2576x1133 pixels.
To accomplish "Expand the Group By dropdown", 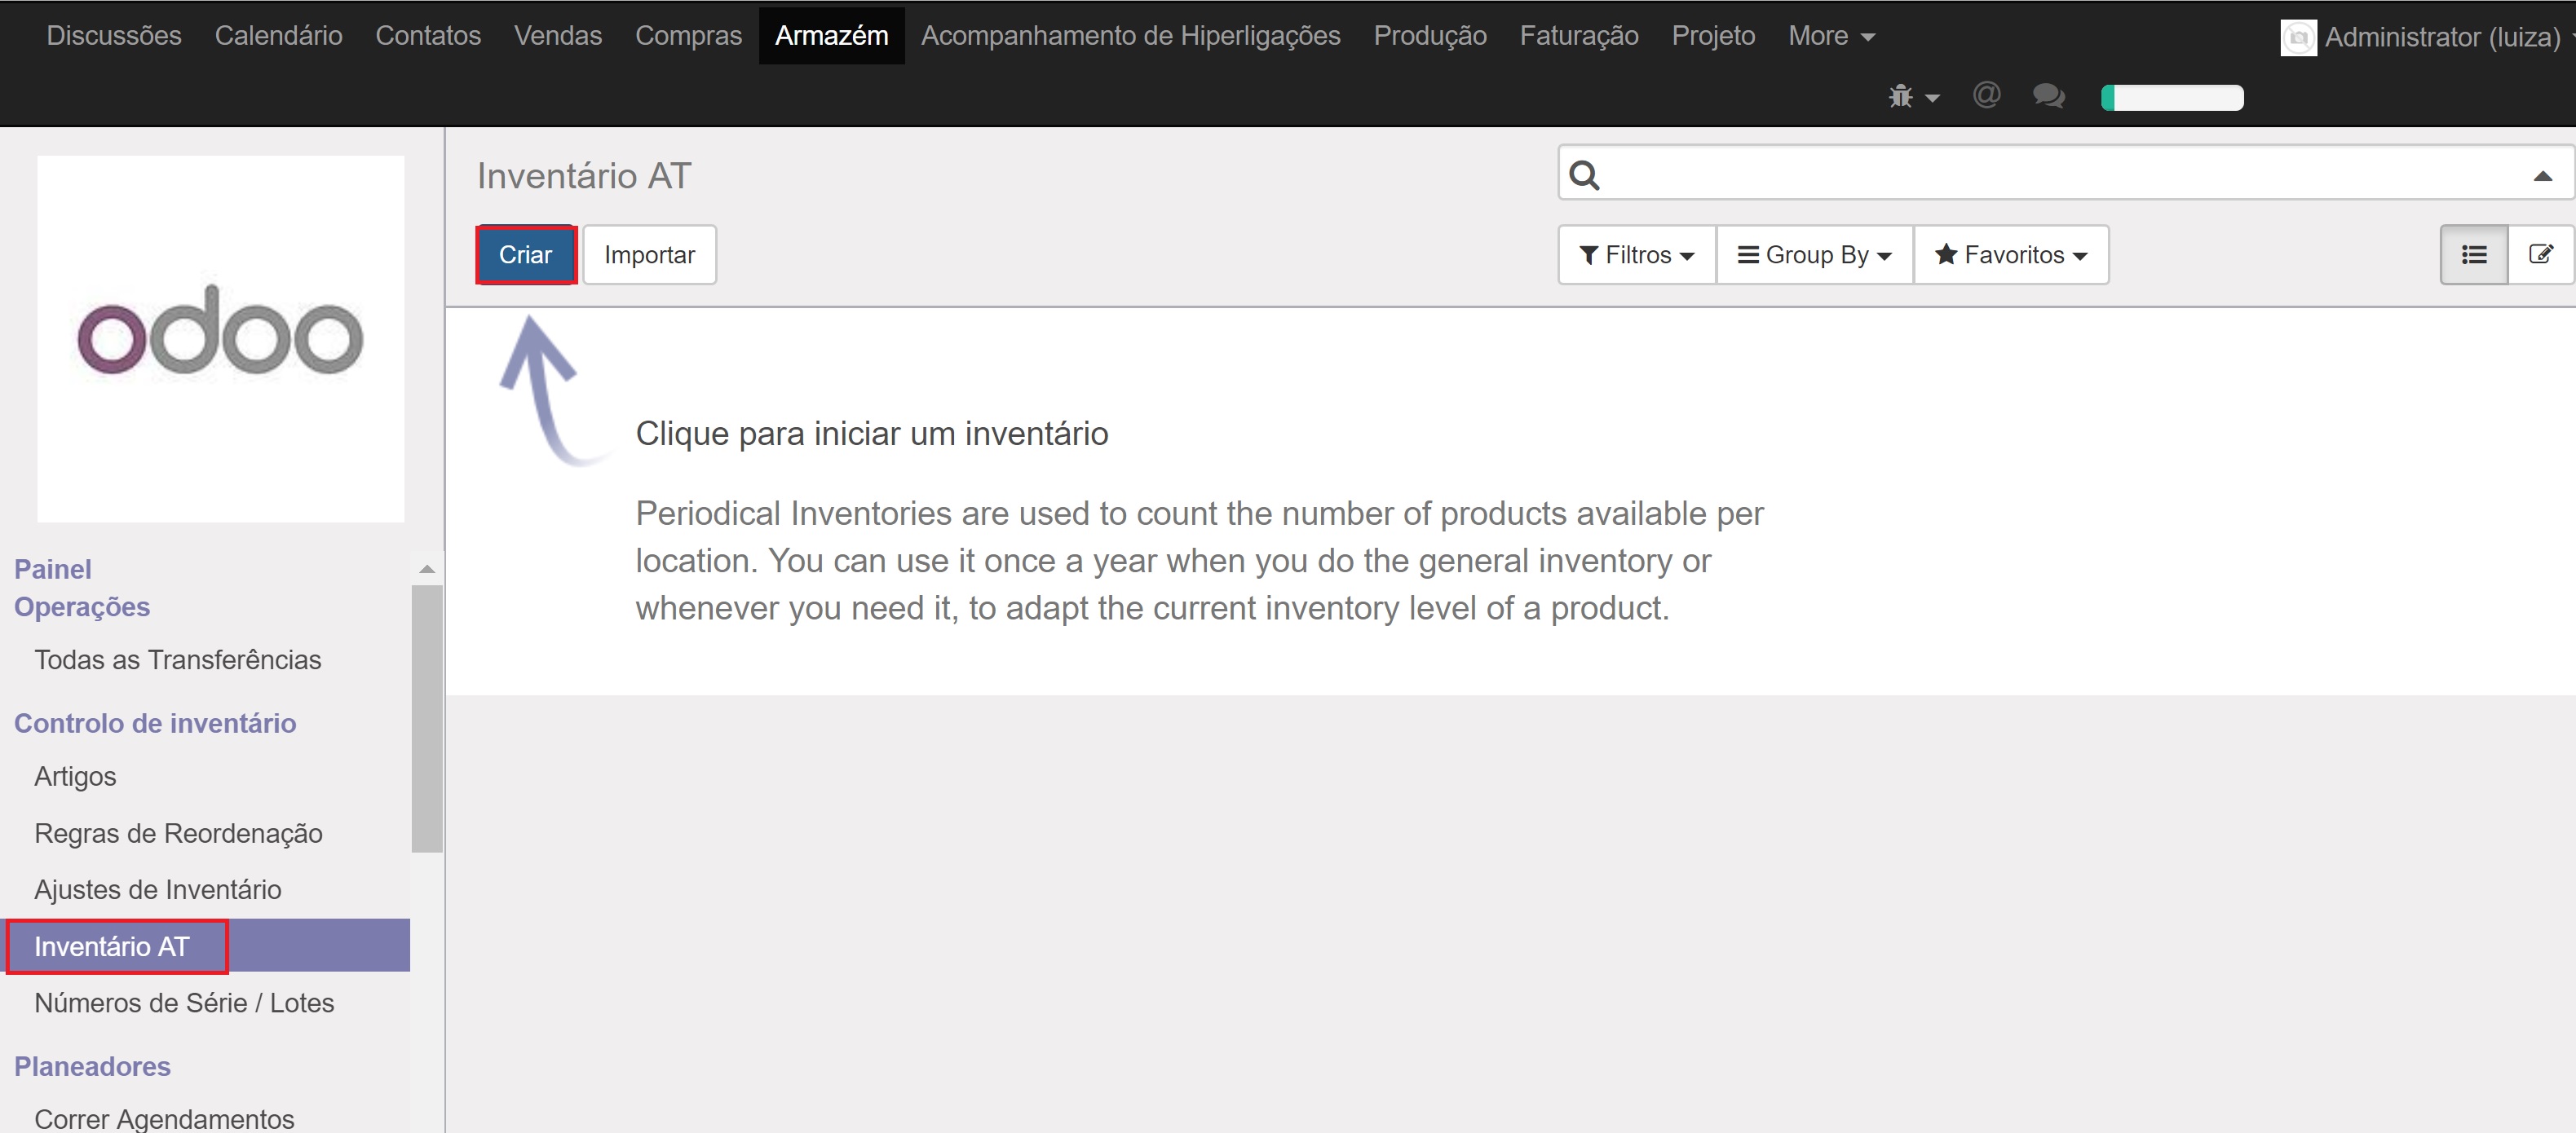I will click(x=1814, y=255).
